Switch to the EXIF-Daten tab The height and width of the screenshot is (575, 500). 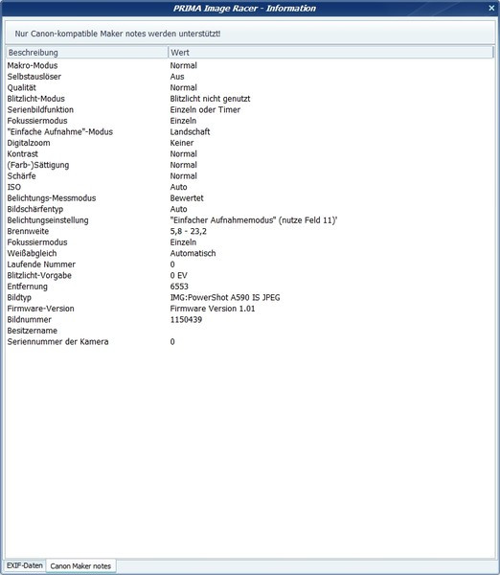tap(25, 565)
